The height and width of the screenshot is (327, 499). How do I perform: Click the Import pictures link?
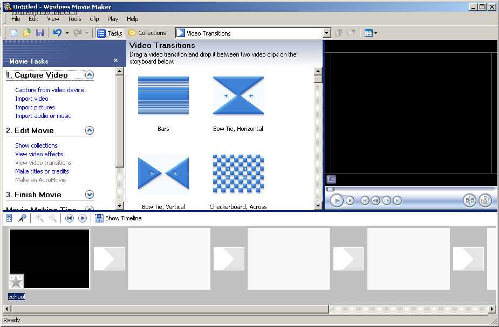click(35, 107)
